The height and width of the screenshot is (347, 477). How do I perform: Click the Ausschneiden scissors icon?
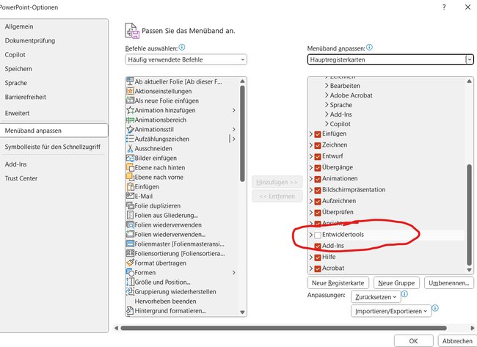coord(130,148)
